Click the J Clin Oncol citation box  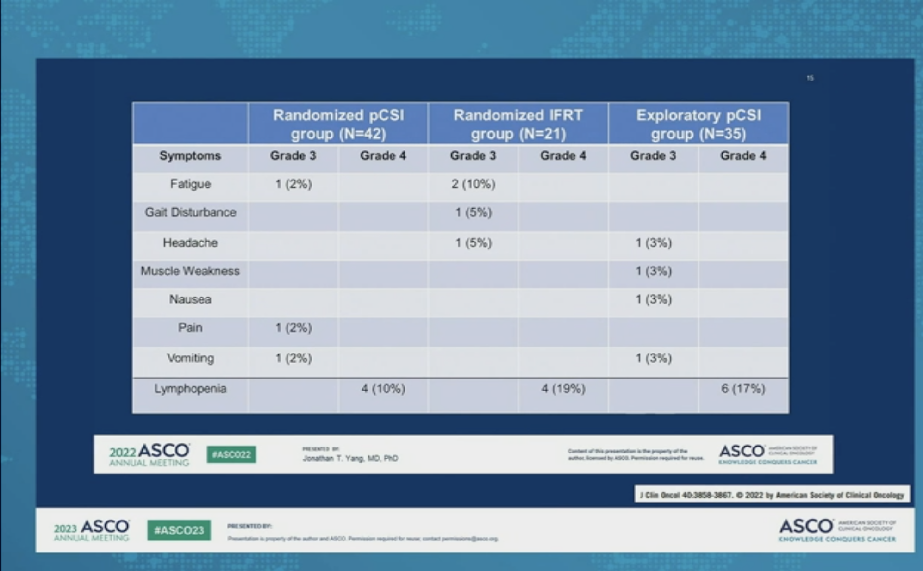(772, 495)
